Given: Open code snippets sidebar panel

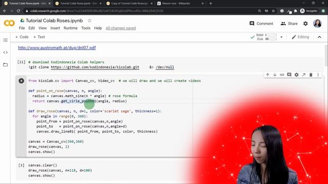Looking at the screenshot, I should [6, 52].
